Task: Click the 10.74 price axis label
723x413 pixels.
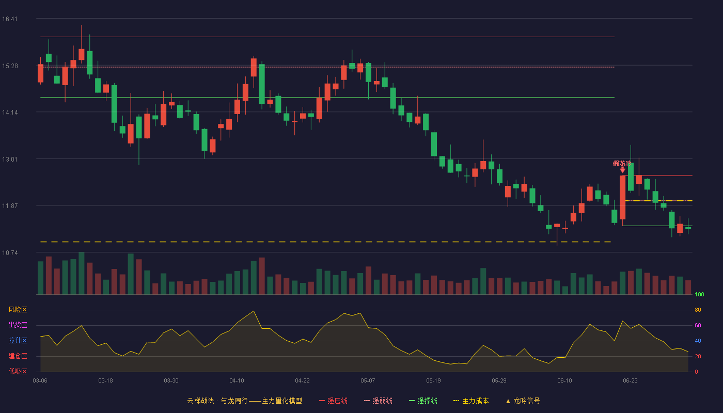Action: 10,253
